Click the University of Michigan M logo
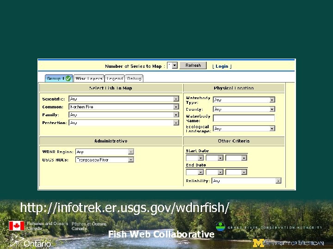Image resolution: width=333 pixels, height=249 pixels. coord(258,243)
